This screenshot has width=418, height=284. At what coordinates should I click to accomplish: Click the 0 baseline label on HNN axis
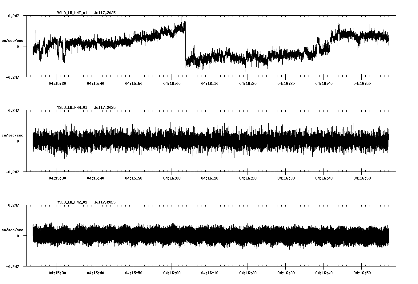18,141
